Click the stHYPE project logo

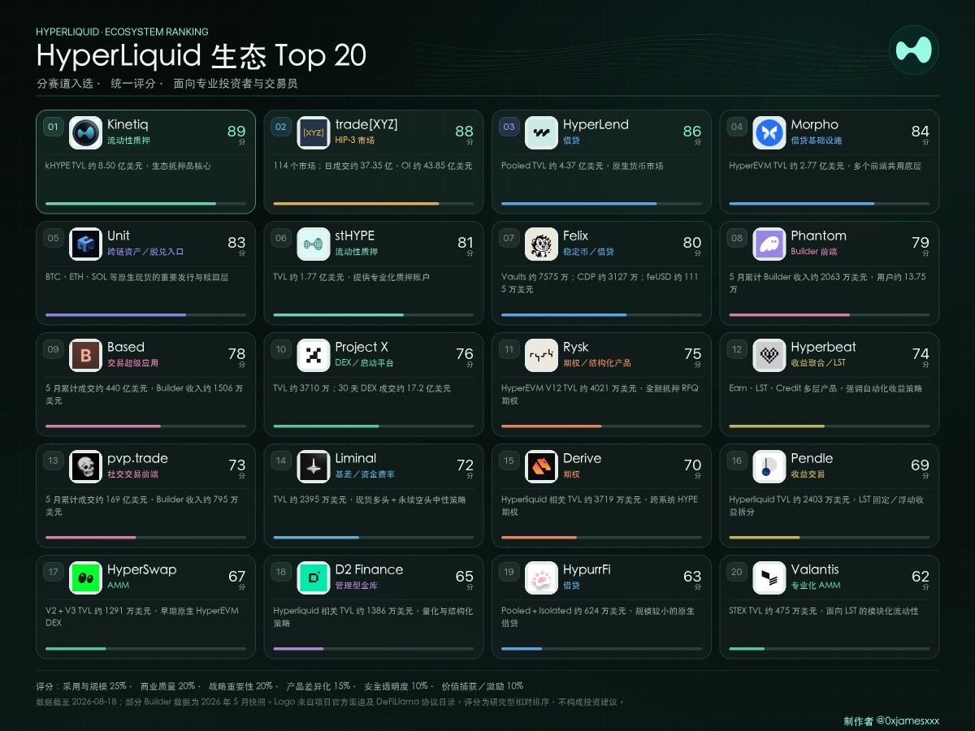[x=314, y=244]
